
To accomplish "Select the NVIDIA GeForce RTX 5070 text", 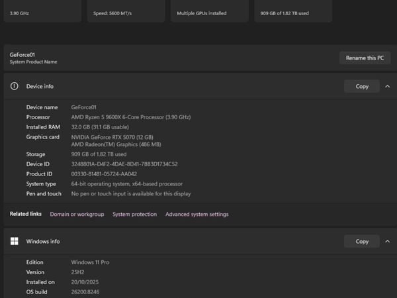I will (x=112, y=137).
